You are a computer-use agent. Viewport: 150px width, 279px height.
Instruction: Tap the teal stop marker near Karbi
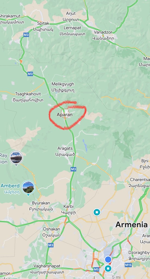[97, 212]
